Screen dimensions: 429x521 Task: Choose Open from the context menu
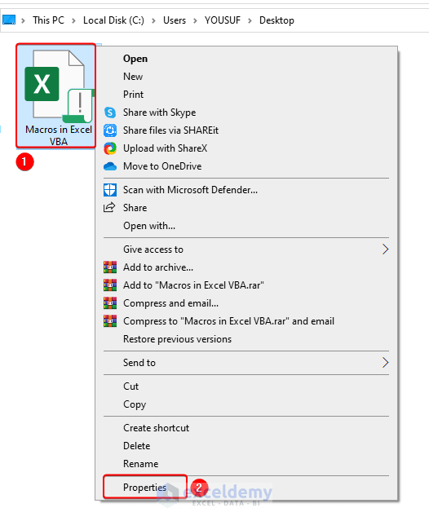[x=135, y=59]
